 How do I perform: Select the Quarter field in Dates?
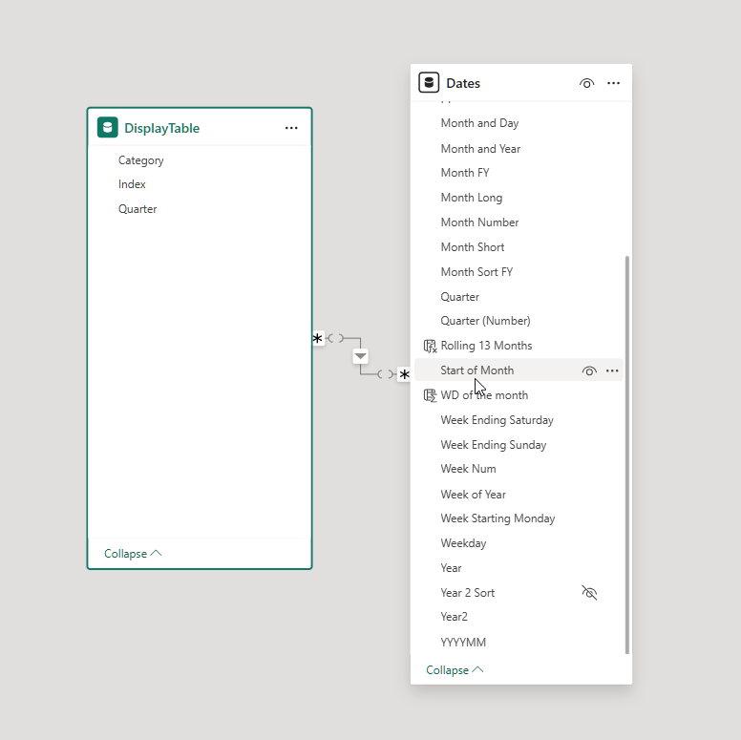pyautogui.click(x=460, y=297)
